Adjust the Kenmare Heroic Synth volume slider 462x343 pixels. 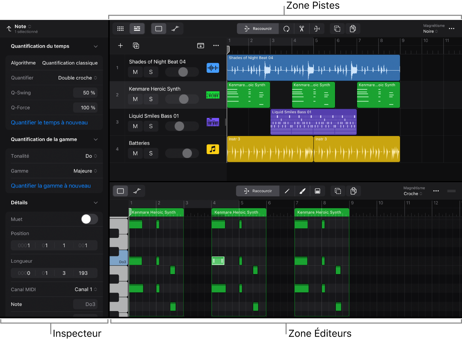(184, 99)
